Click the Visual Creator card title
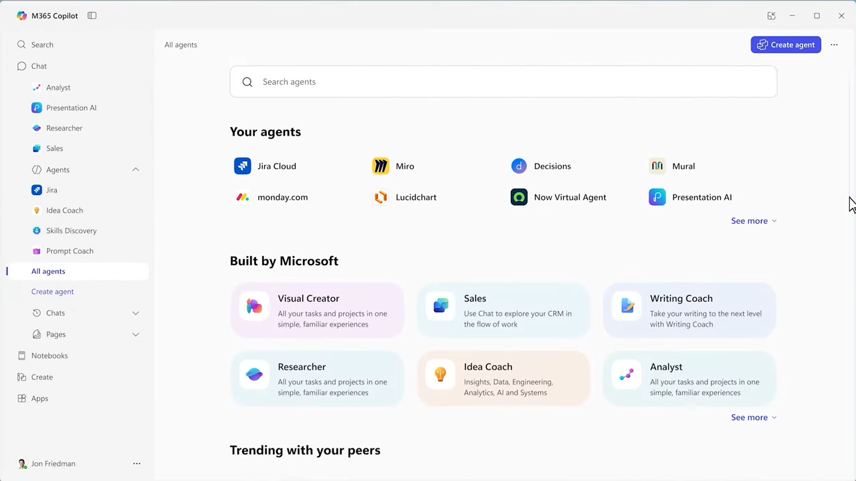Screen dimensions: 856x481 (308, 299)
